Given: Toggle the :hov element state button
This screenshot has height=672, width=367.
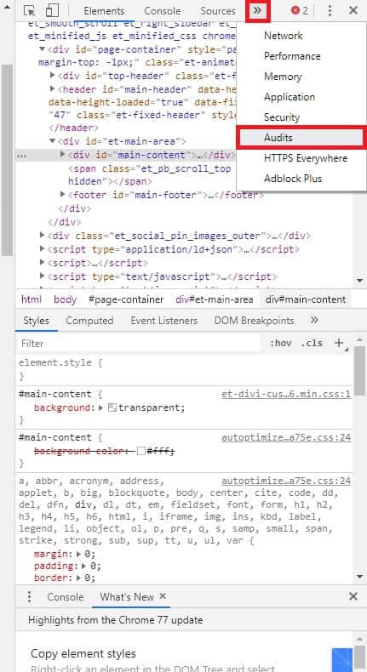Looking at the screenshot, I should click(x=281, y=343).
